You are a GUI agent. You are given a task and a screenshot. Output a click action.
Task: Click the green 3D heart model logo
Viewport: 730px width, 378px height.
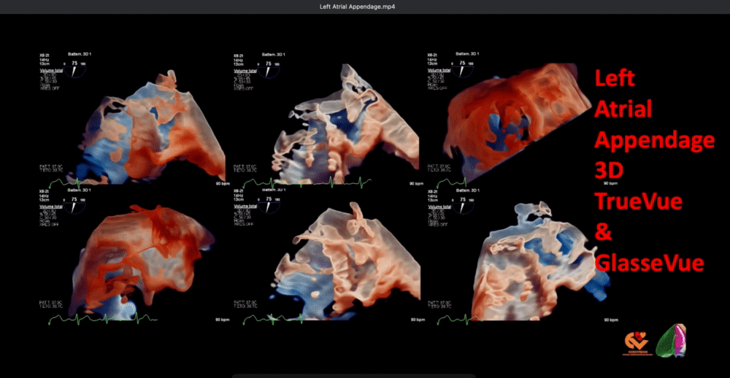pyautogui.click(x=671, y=342)
